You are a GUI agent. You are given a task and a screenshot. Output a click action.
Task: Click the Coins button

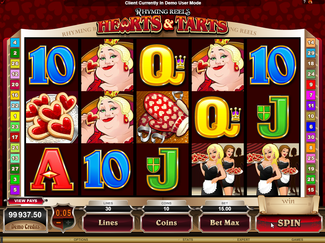tap(166, 223)
